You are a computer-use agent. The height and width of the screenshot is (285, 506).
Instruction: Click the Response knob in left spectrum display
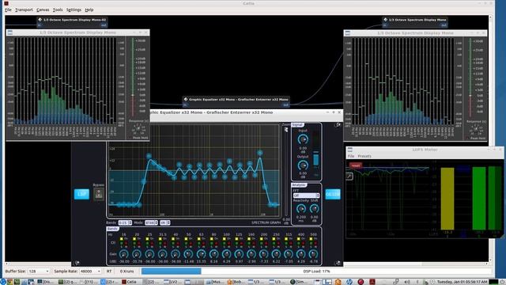pos(138,128)
